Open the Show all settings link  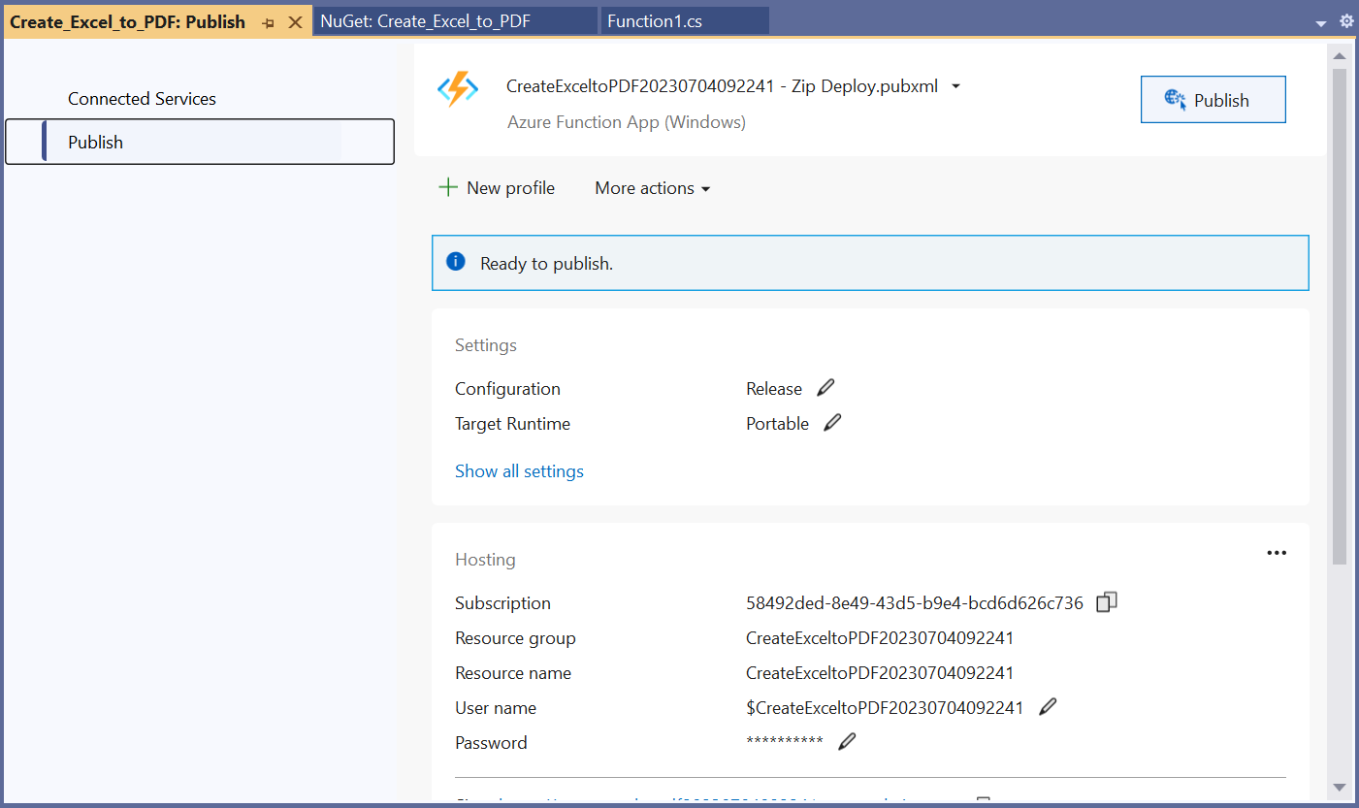pos(519,471)
